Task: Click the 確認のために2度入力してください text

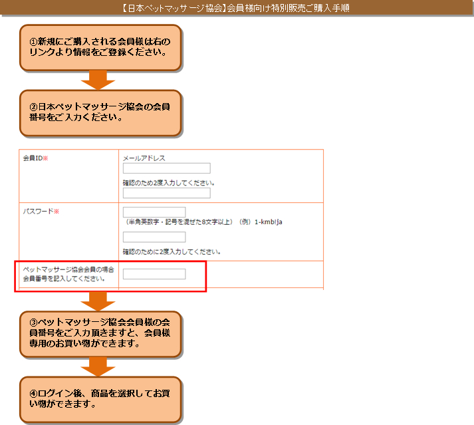Action: (x=172, y=251)
